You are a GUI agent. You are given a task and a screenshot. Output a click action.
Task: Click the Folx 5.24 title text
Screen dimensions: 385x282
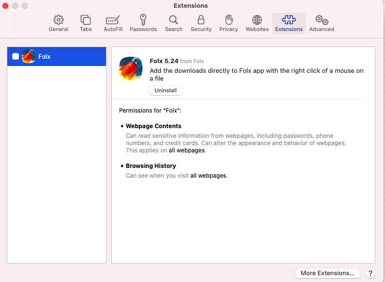click(164, 61)
